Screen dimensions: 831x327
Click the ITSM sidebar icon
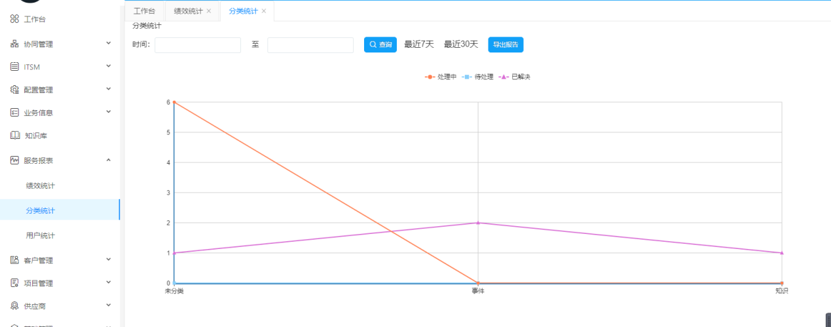14,67
